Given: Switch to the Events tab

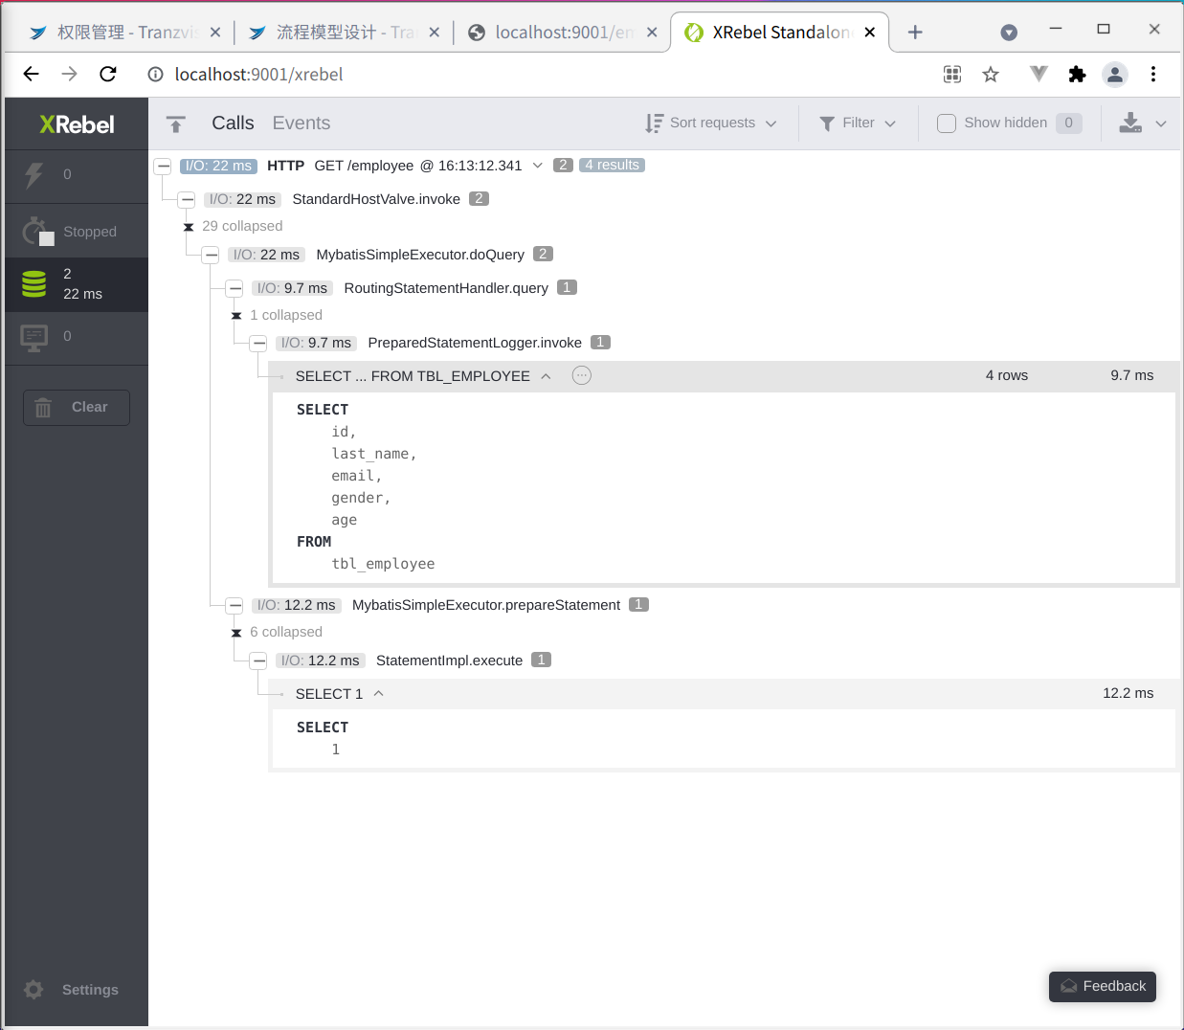Looking at the screenshot, I should coord(302,123).
